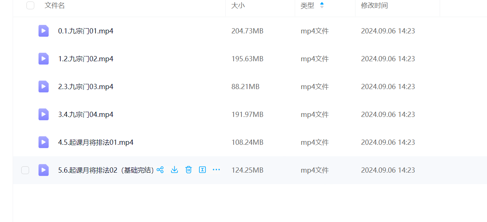Screen dimensions: 487x222
Task: Click video icon of 0.1.九宗门01.mp4
Action: coord(44,31)
